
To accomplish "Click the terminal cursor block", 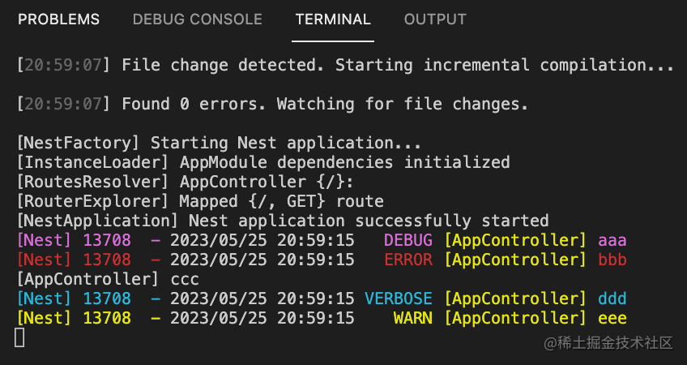I will click(20, 337).
